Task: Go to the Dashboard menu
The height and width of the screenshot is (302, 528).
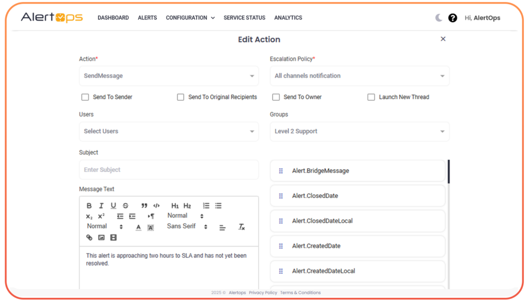Action: pos(113,17)
